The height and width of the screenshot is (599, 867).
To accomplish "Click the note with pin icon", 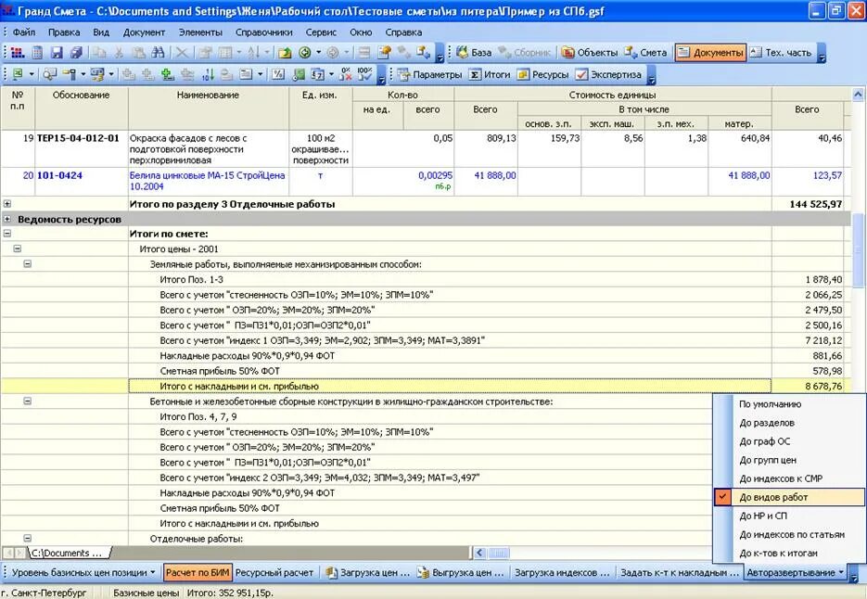I will pyautogui.click(x=384, y=53).
